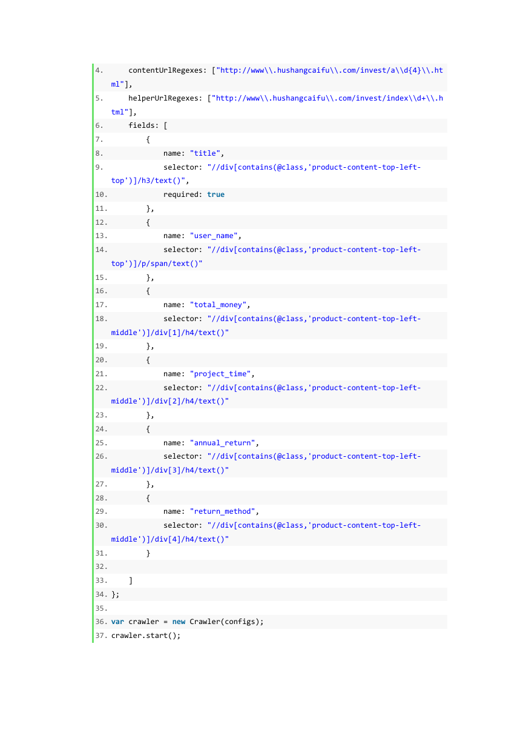Click the p/span/text() selector string
The height and width of the screenshot is (744, 526).
pyautogui.click(x=266, y=256)
